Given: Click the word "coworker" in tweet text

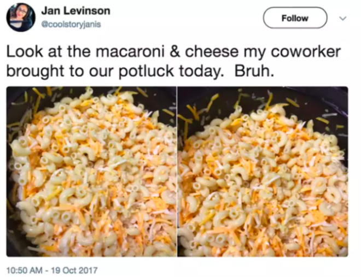Looking at the screenshot, I should [306, 51].
